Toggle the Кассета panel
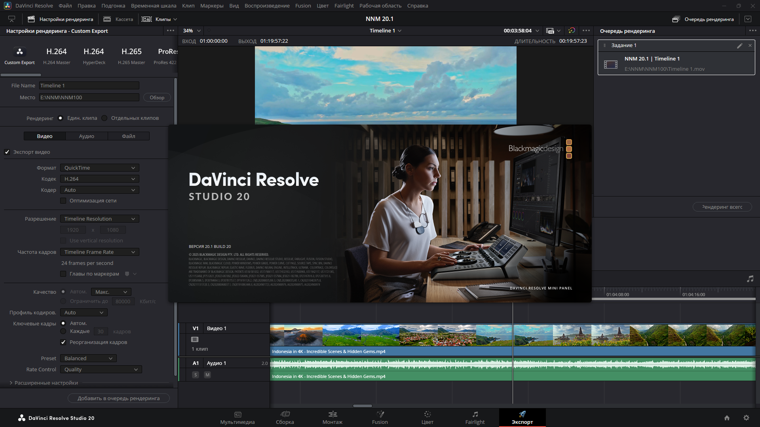The height and width of the screenshot is (427, 760). point(118,19)
